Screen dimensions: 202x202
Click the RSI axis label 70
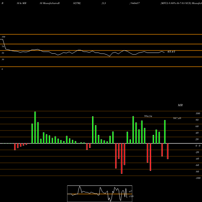(x=3, y=46)
